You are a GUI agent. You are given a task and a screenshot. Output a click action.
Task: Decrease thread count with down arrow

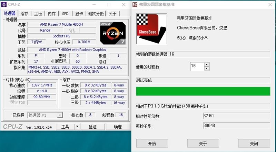[x=207, y=69]
